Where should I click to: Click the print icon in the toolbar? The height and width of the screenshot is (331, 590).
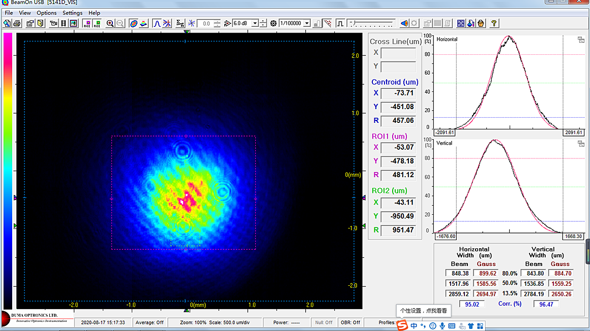coord(17,23)
